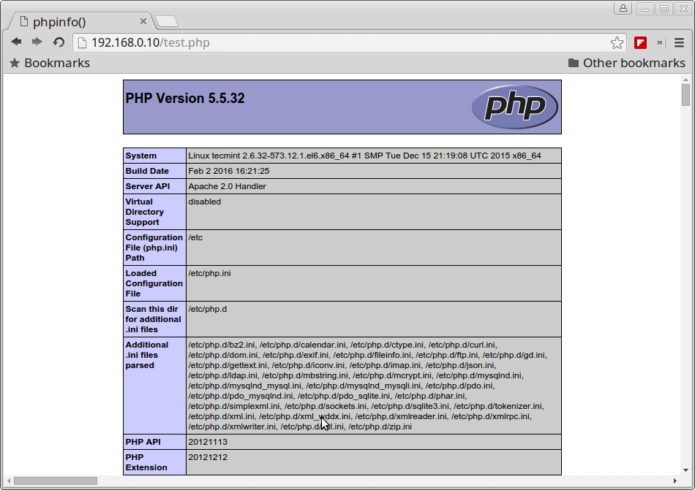Open the Chrome hamburger menu

point(680,42)
